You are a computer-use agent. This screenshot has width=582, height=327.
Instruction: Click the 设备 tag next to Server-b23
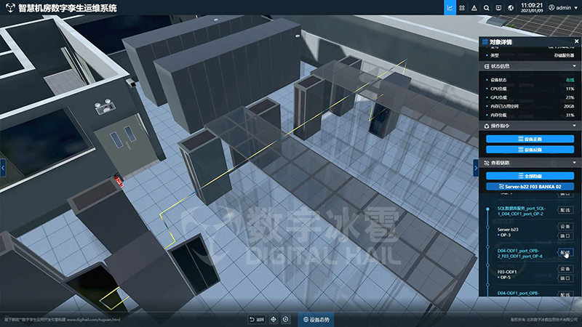coord(565,226)
